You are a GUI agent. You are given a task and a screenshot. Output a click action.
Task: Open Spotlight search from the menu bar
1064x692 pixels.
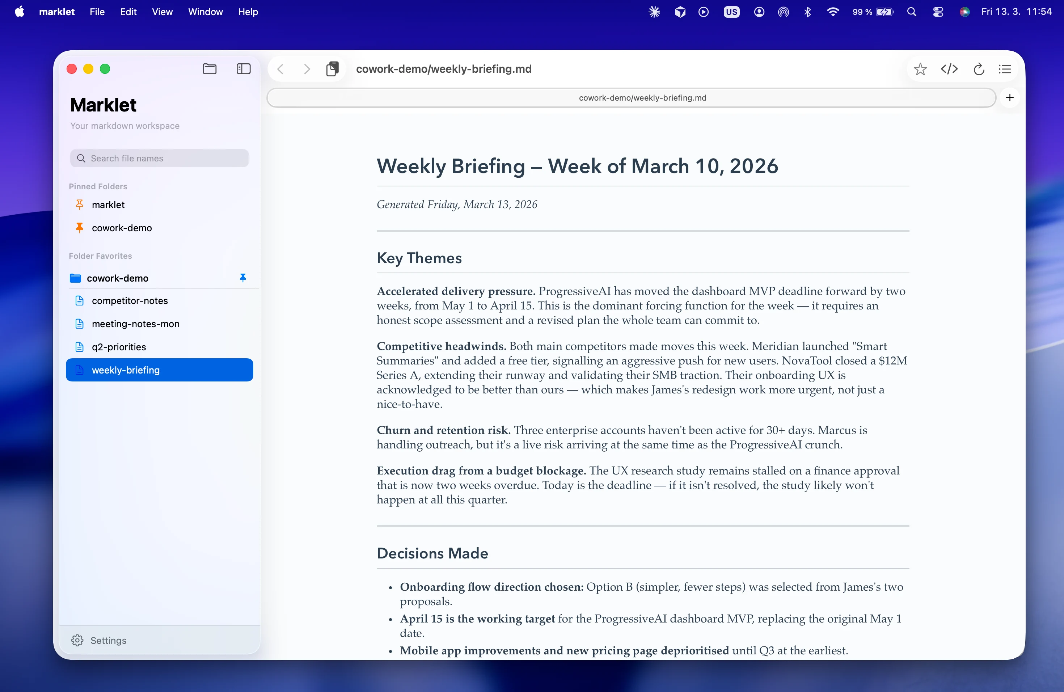(912, 12)
